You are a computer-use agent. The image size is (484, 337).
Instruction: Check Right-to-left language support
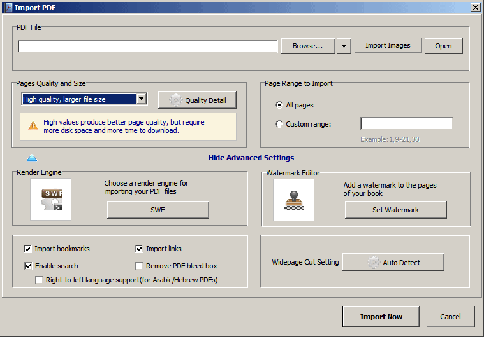coord(39,280)
